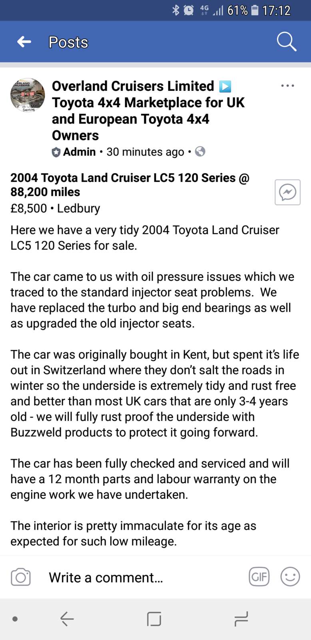Open the GIF picker
Viewport: 311px width, 640px height.
pyautogui.click(x=259, y=577)
